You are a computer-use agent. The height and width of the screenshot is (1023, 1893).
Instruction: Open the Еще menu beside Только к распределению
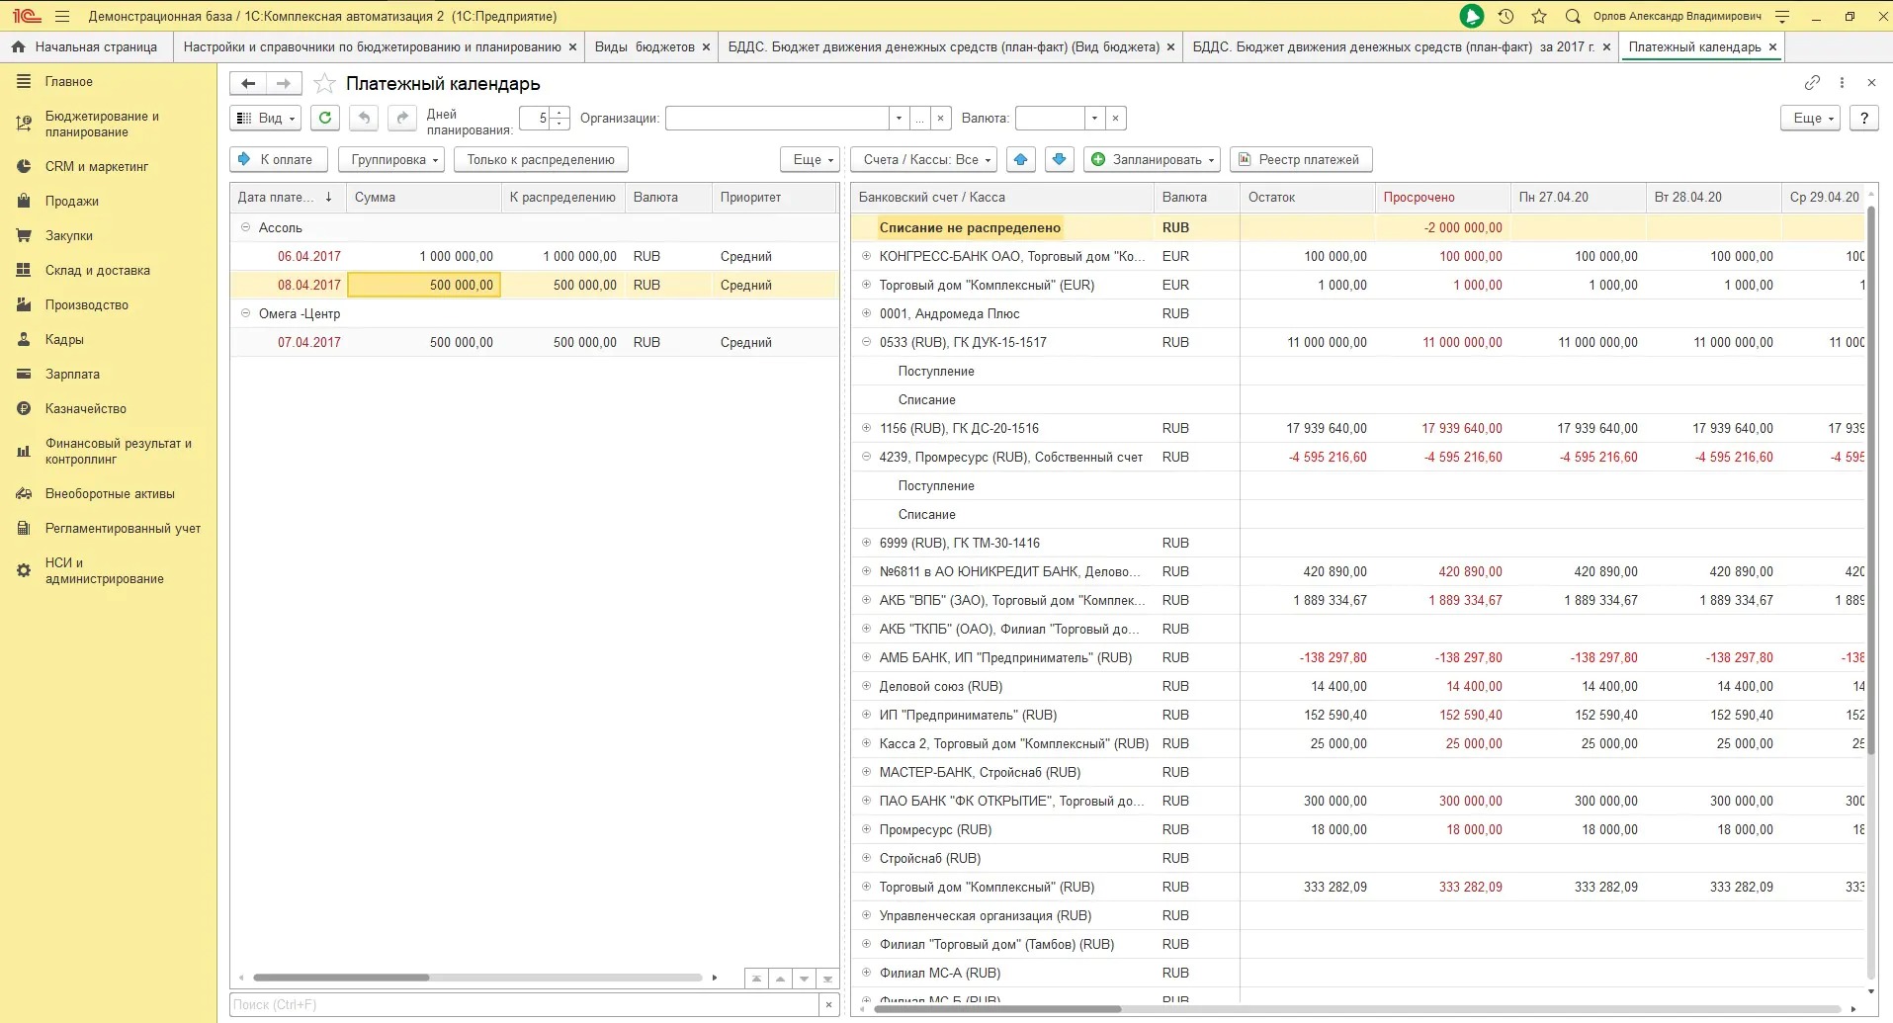click(x=811, y=159)
